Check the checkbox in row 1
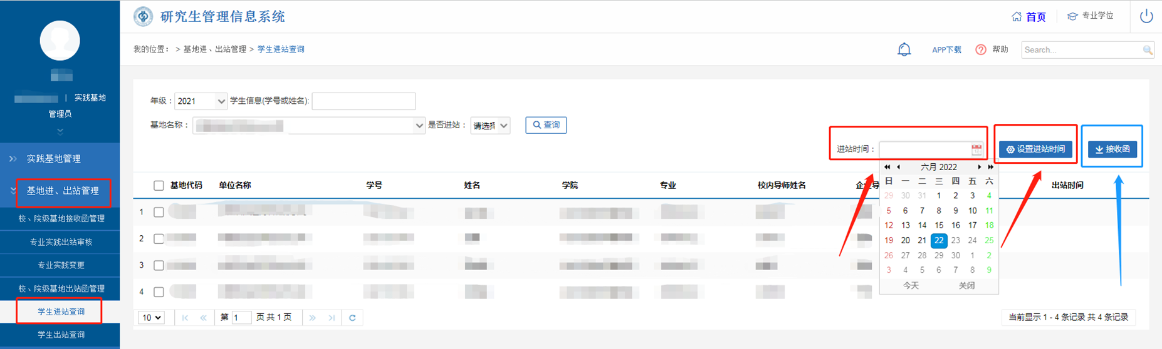This screenshot has height=349, width=1162. (x=159, y=212)
